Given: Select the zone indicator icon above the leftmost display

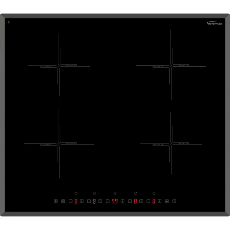Looking at the screenshot, I should (x=76, y=194).
